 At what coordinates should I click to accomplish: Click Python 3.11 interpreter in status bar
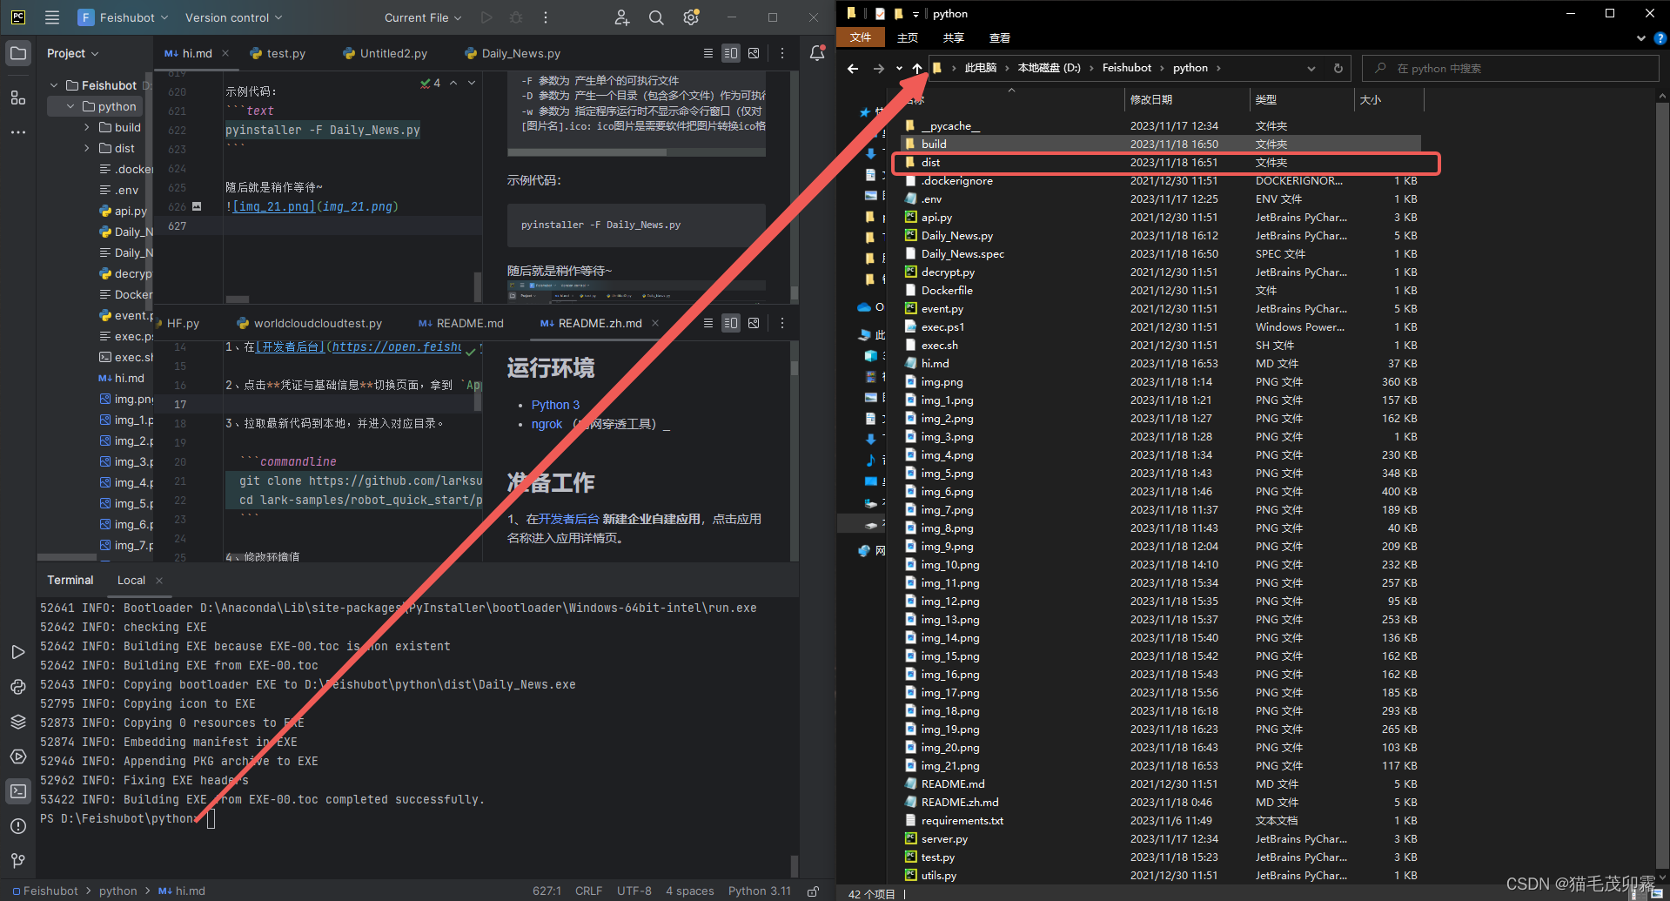pos(760,891)
